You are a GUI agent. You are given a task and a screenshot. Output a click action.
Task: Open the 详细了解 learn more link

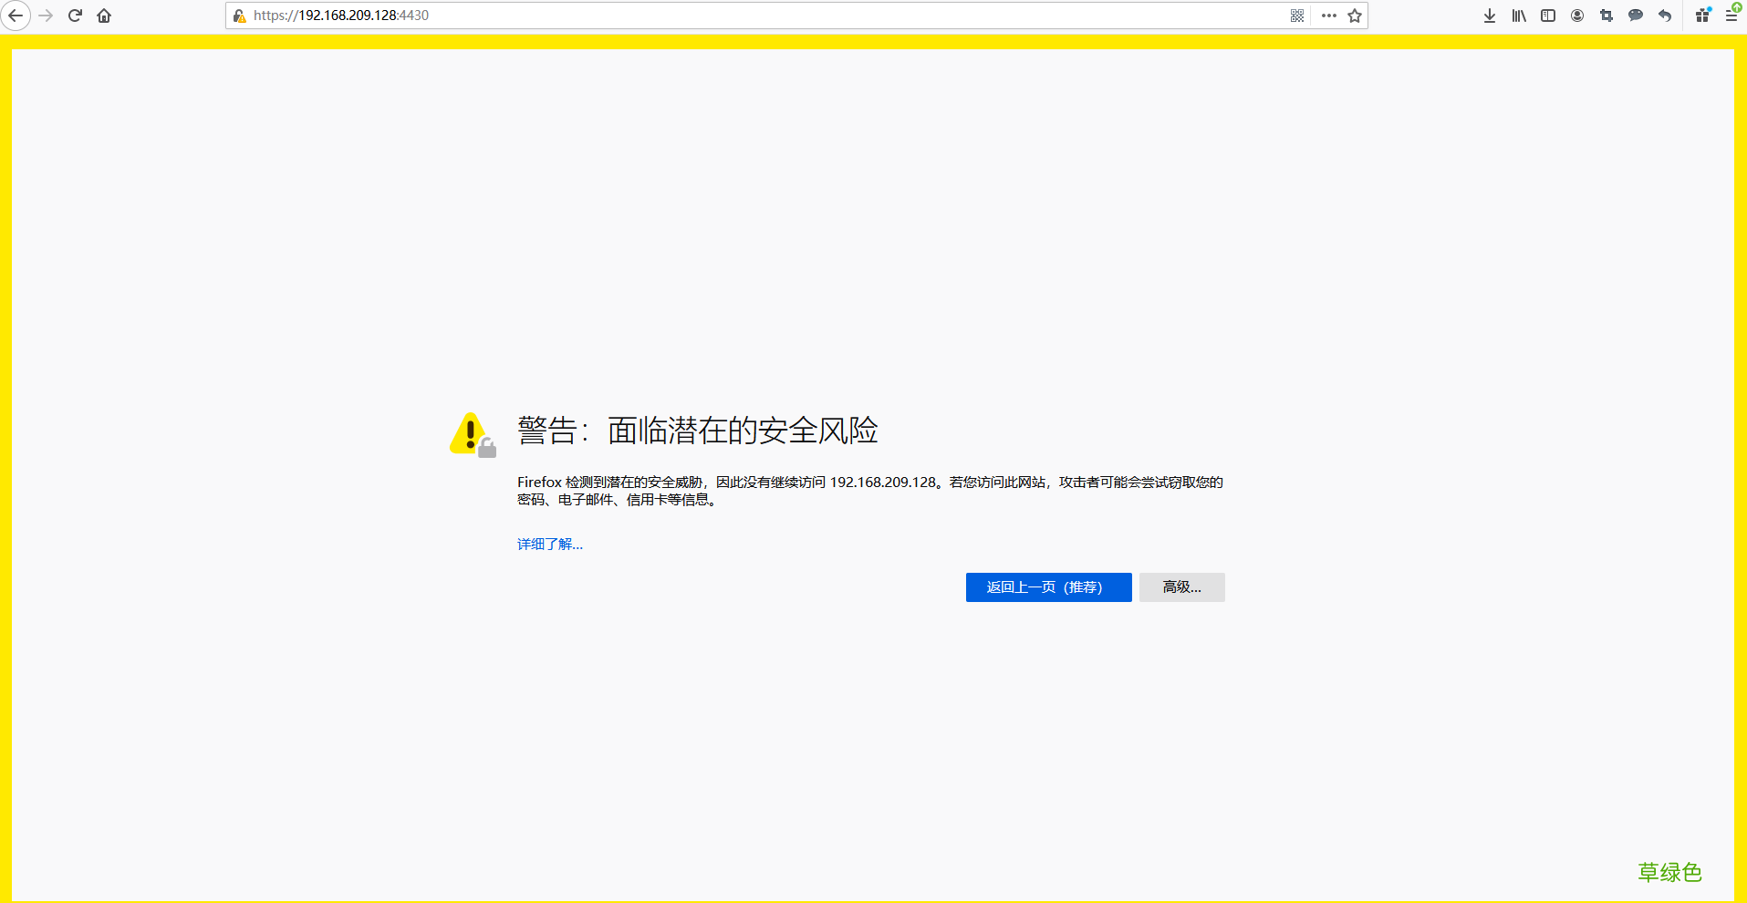click(x=549, y=544)
